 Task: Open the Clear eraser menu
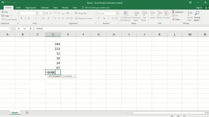tap(177, 19)
